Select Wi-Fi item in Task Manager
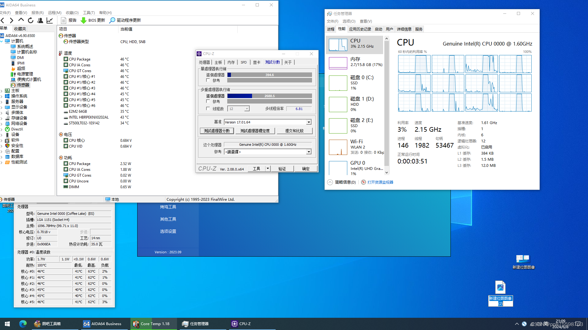The image size is (588, 330). point(355,147)
